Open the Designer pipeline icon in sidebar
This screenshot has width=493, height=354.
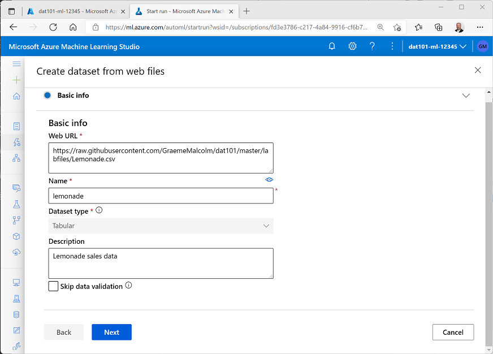coord(16,159)
